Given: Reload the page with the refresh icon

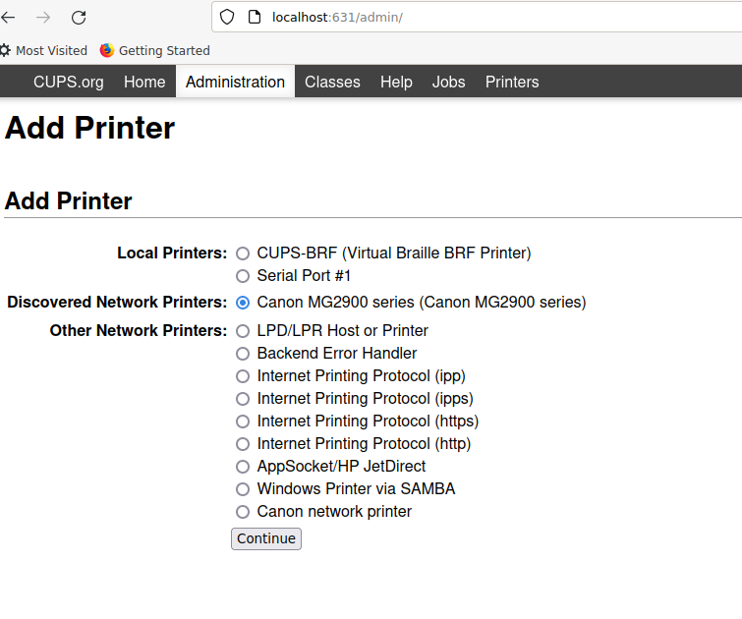Looking at the screenshot, I should [x=79, y=18].
